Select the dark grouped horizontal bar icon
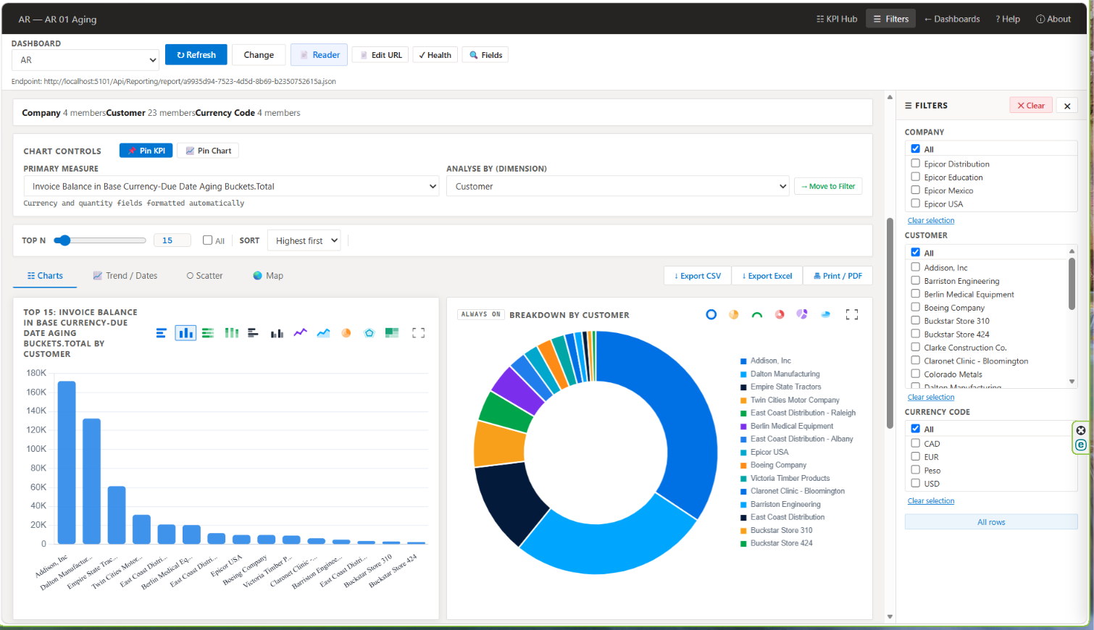1094x630 pixels. point(254,333)
